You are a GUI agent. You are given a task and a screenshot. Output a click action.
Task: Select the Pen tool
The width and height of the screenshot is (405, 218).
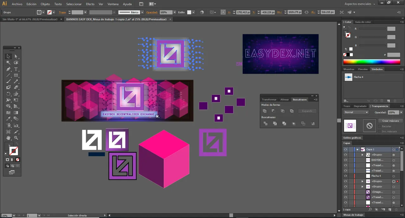point(8,69)
